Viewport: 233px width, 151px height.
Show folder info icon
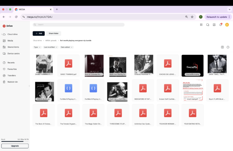[x=228, y=47]
